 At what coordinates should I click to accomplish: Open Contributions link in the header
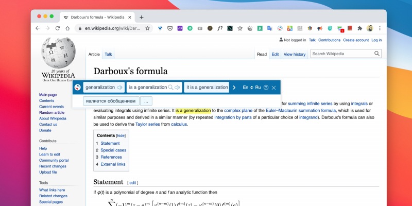329,40
